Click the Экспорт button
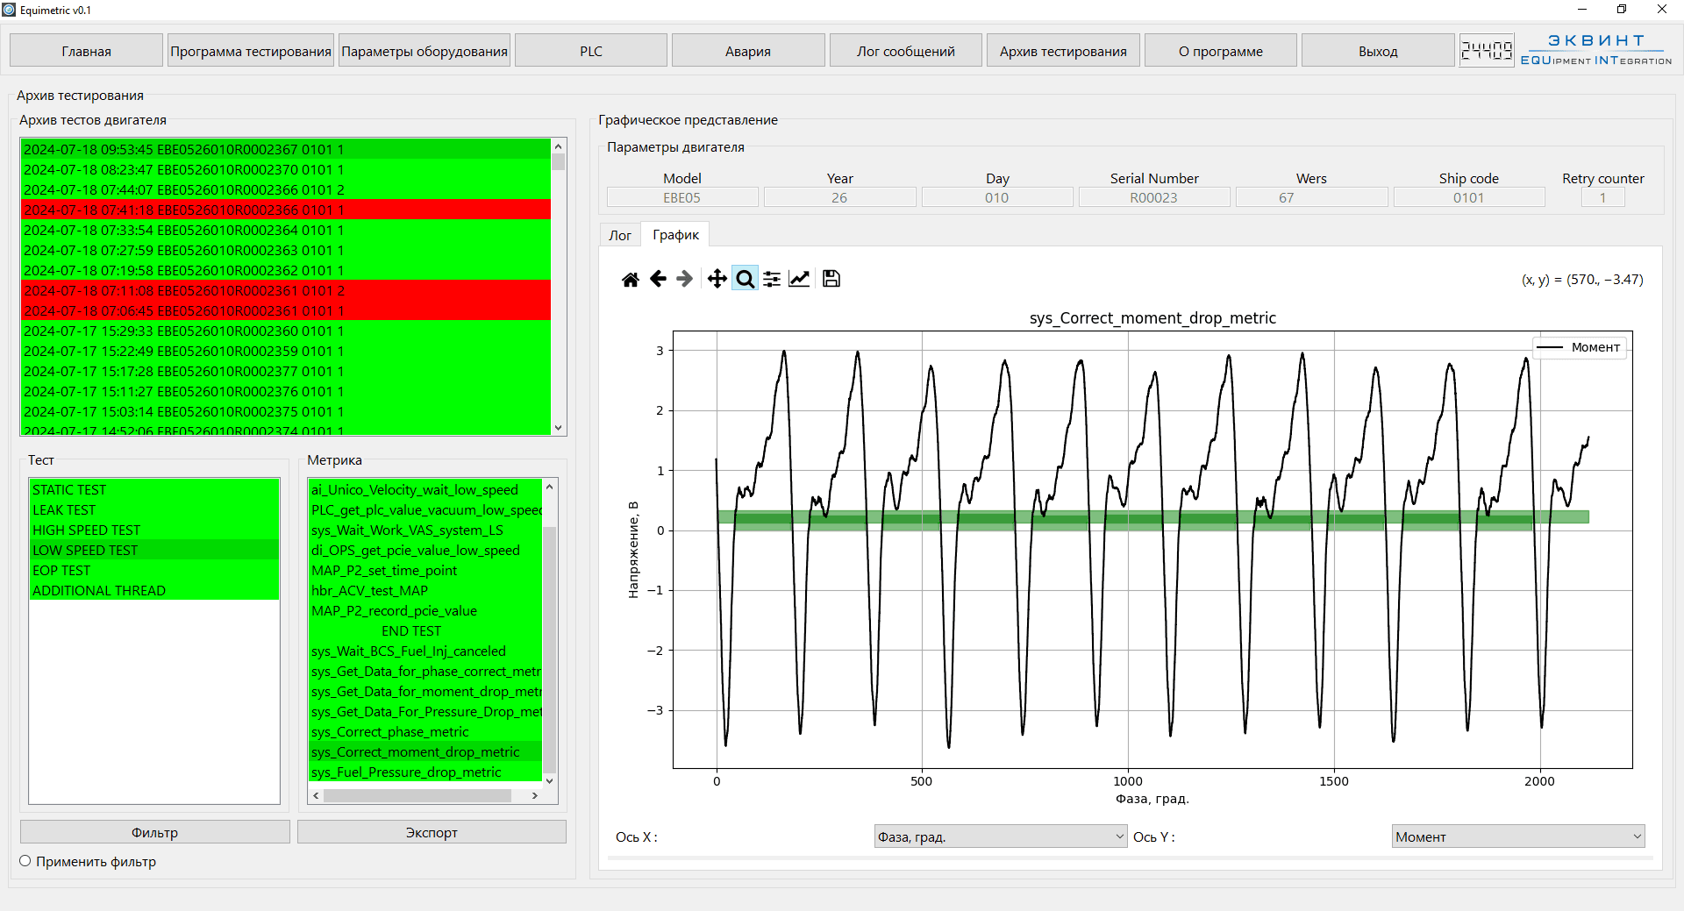The width and height of the screenshot is (1684, 911). pos(432,832)
